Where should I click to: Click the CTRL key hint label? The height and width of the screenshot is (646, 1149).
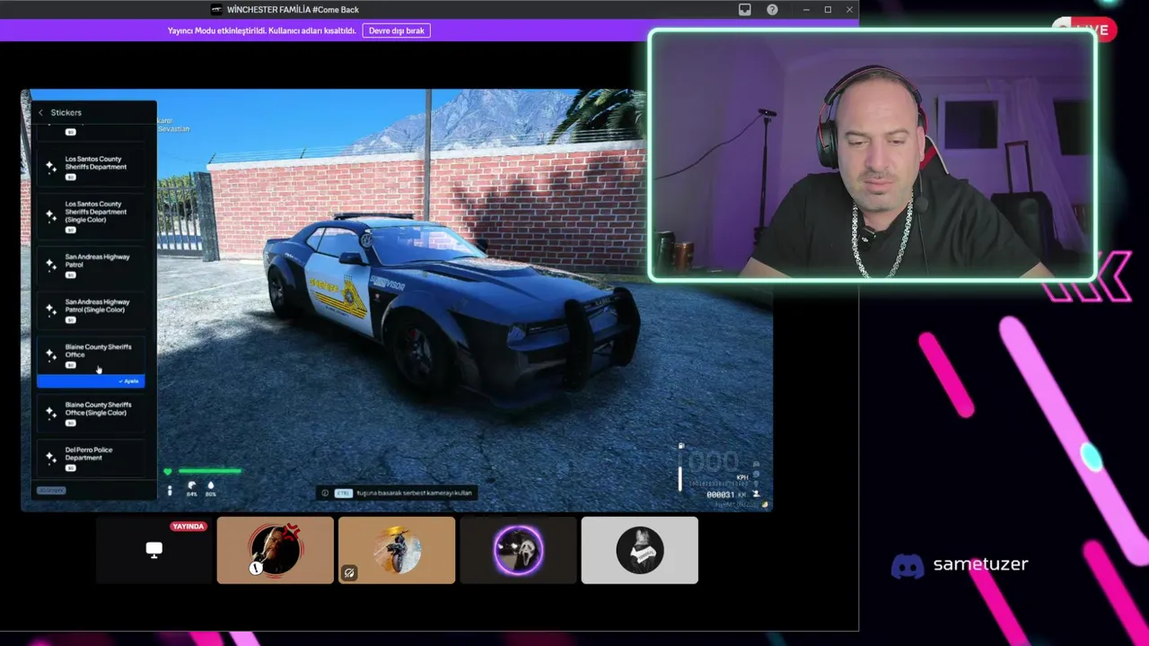tap(343, 493)
